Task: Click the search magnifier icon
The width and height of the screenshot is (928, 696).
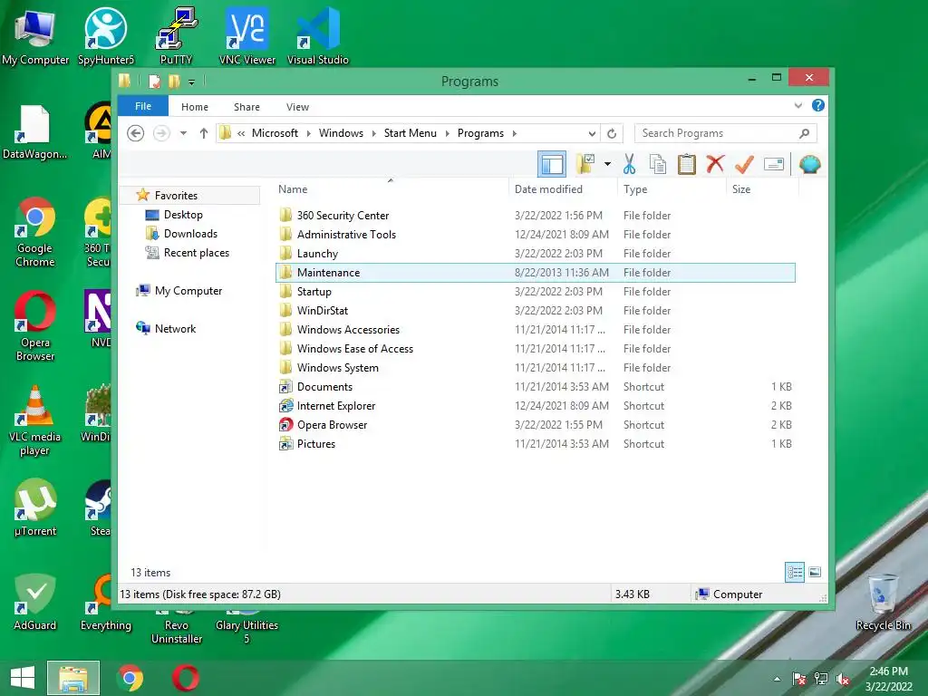Action: point(805,133)
